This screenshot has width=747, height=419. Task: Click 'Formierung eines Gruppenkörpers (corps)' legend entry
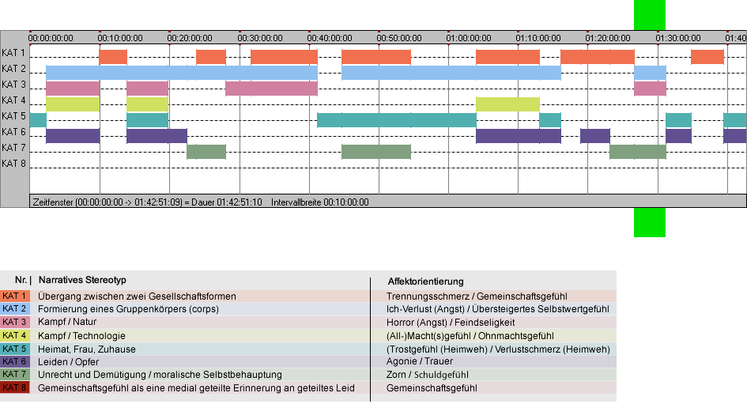(x=129, y=309)
